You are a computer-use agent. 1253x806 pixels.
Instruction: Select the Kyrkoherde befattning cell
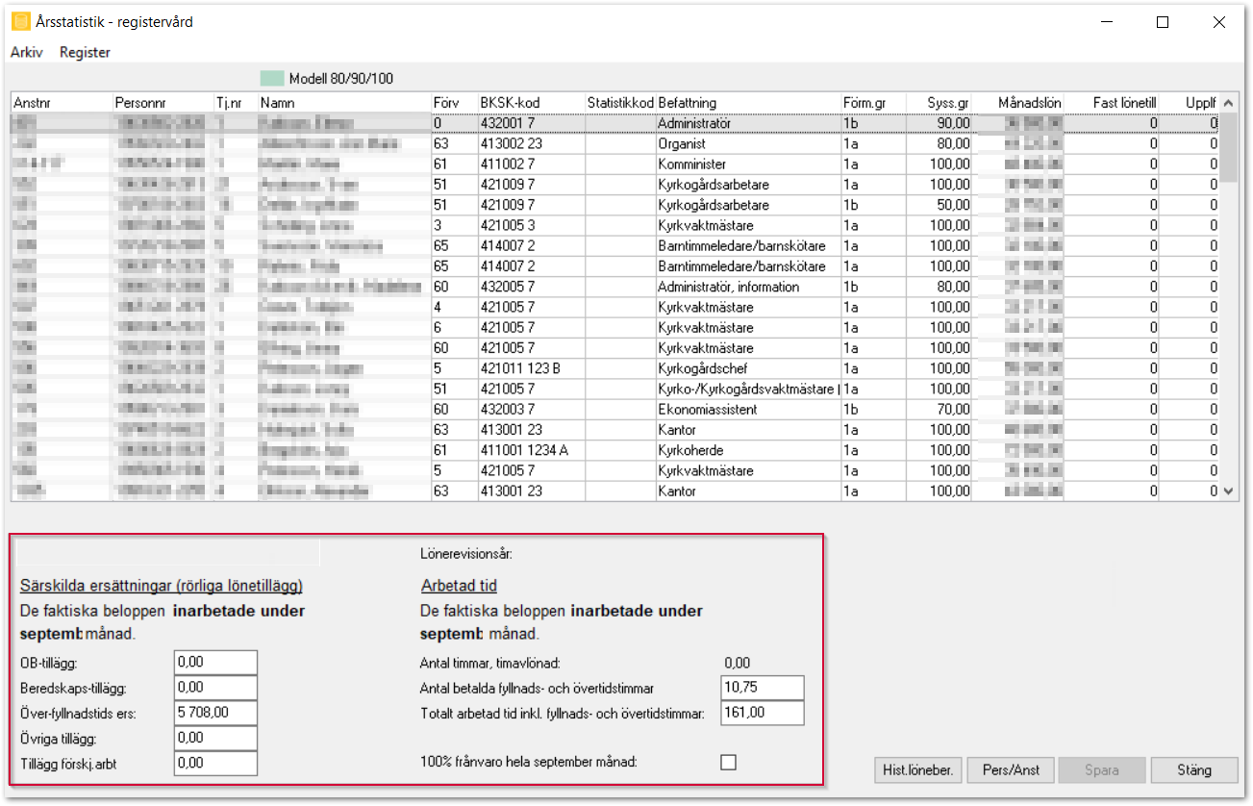point(748,450)
